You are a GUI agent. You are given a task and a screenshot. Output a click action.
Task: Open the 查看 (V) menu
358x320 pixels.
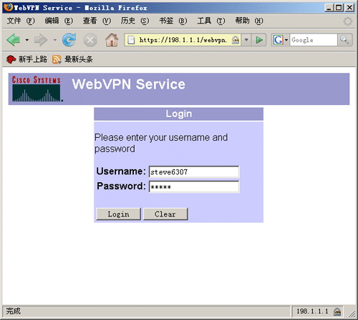point(97,21)
